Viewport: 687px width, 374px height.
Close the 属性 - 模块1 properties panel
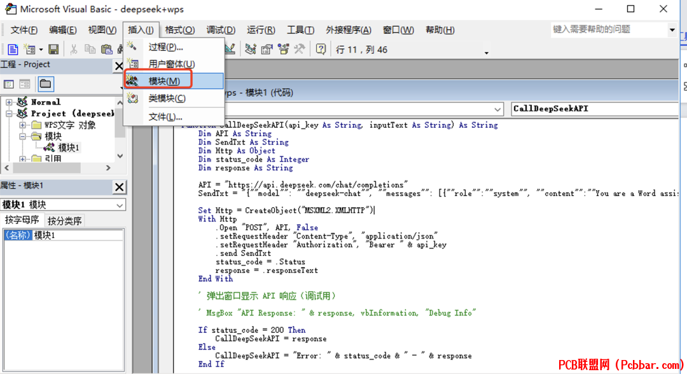point(119,187)
